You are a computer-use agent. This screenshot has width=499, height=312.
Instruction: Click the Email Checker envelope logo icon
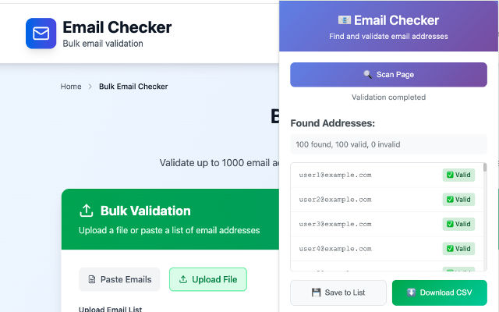coord(41,34)
